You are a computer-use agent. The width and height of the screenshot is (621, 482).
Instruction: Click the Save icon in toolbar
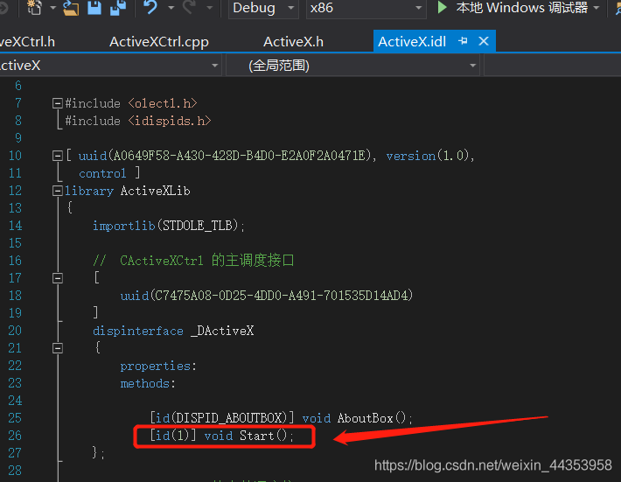pos(94,8)
